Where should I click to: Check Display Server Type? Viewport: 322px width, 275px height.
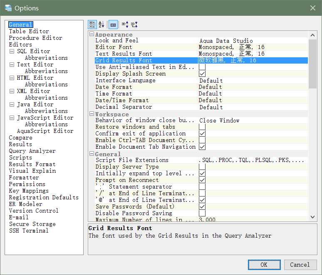(202, 167)
